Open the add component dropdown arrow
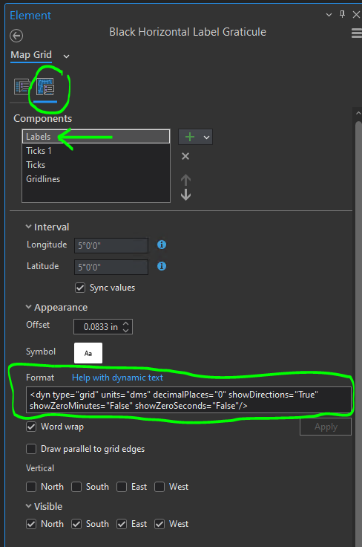The width and height of the screenshot is (362, 547). (206, 137)
